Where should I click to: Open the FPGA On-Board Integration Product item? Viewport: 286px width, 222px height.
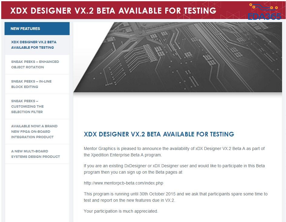click(34, 132)
